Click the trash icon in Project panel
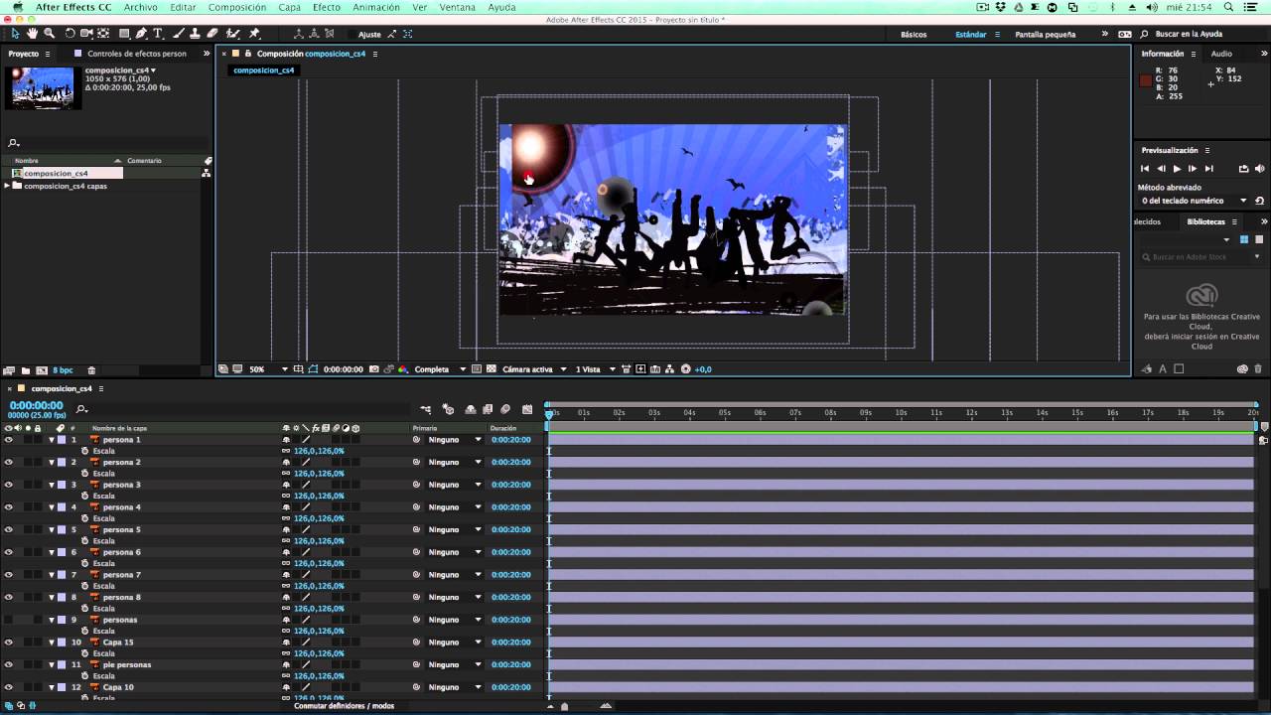 tap(91, 370)
